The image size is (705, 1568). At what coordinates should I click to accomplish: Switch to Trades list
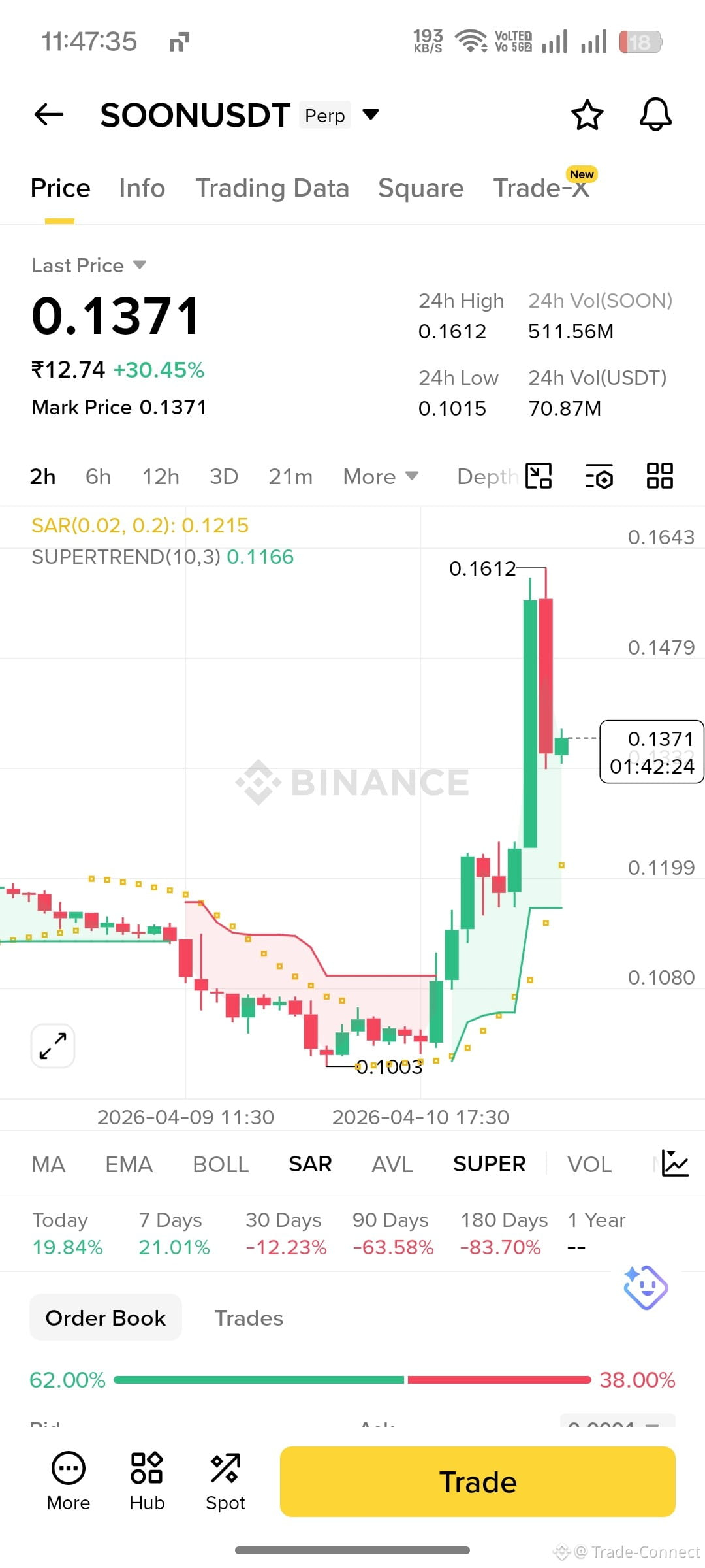tap(249, 1318)
